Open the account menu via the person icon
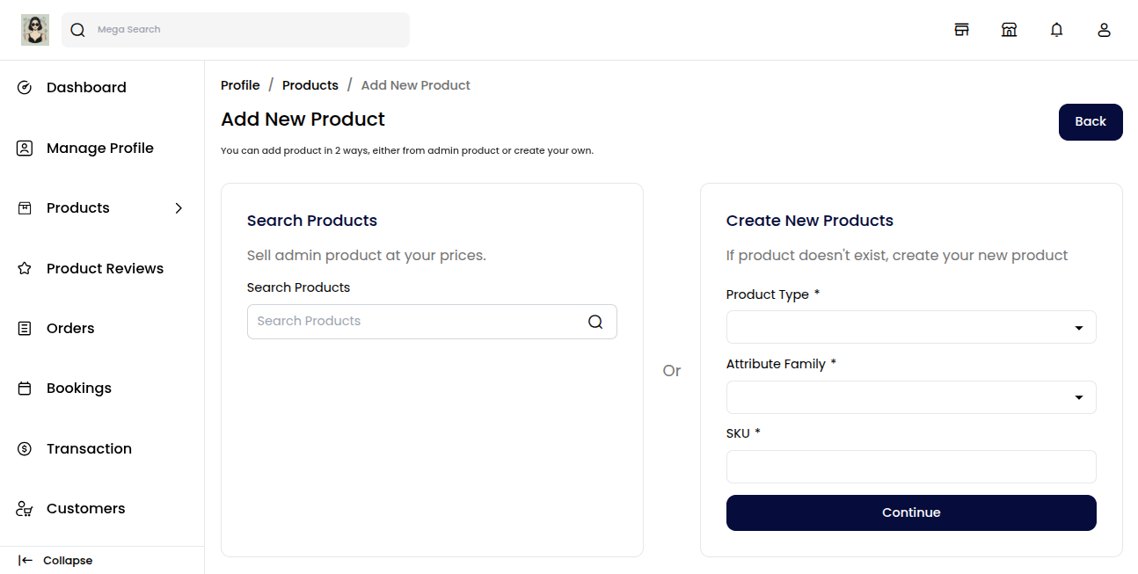The image size is (1138, 574). (x=1104, y=29)
